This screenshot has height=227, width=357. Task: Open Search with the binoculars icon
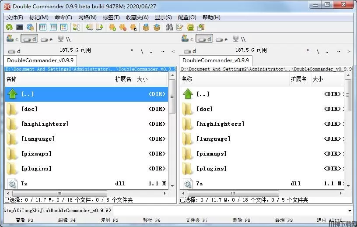(x=169, y=27)
